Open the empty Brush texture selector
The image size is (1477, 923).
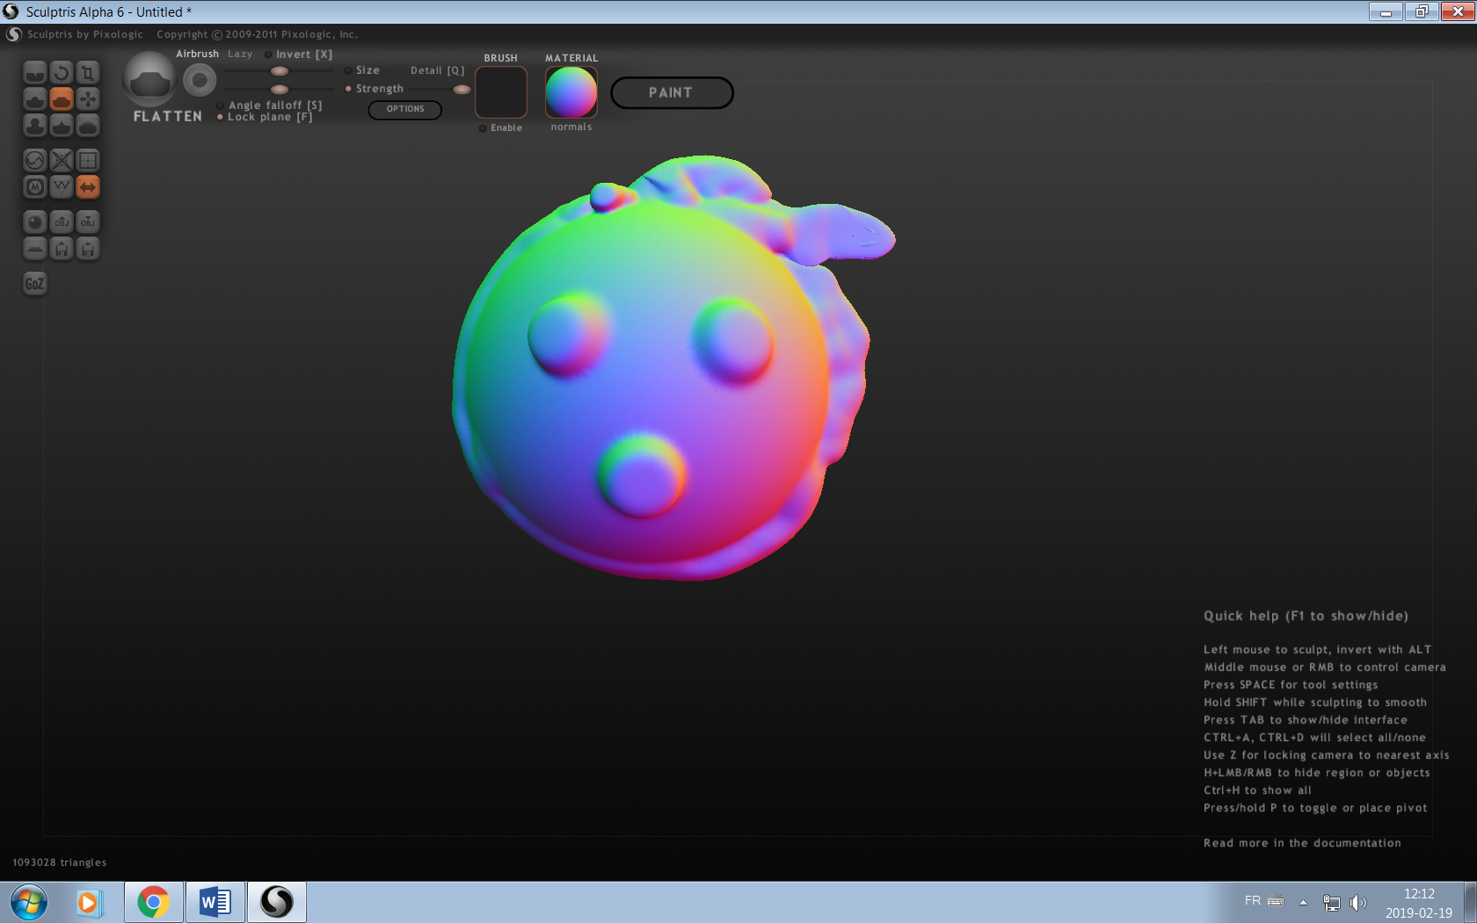coord(501,92)
